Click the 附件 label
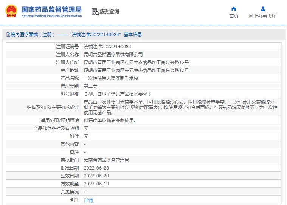 coord(74,136)
